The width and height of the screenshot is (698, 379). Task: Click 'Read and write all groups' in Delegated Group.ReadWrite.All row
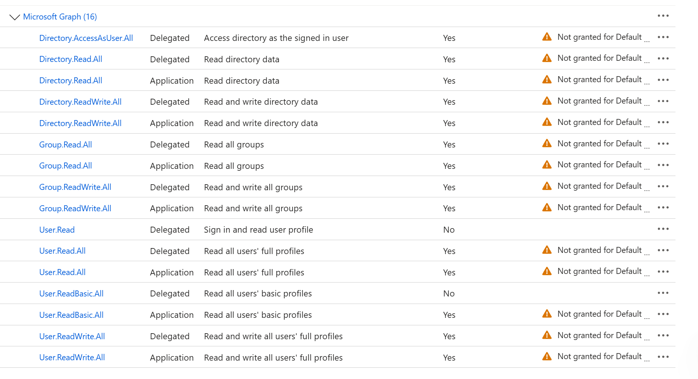pos(253,187)
